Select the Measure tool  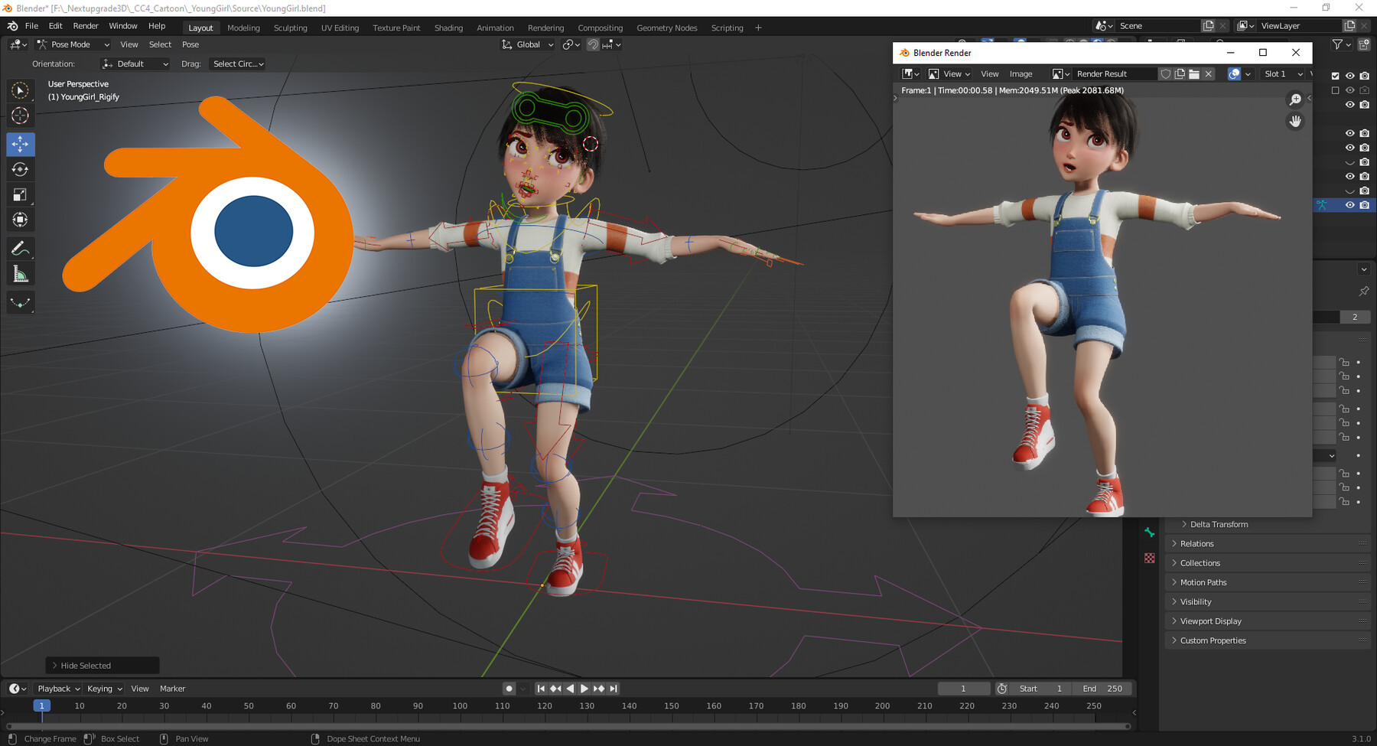[21, 275]
